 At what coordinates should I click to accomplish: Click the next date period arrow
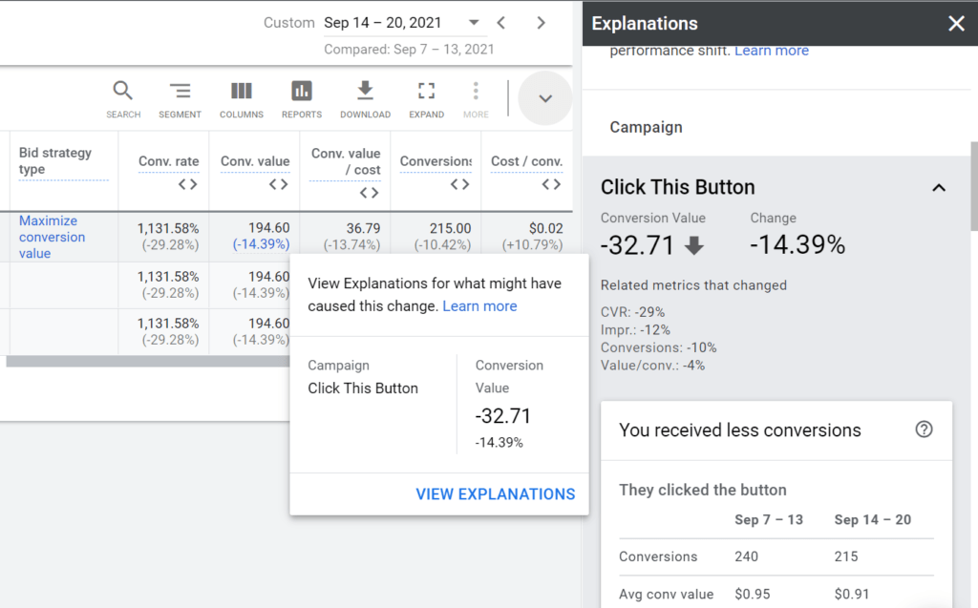pos(541,22)
